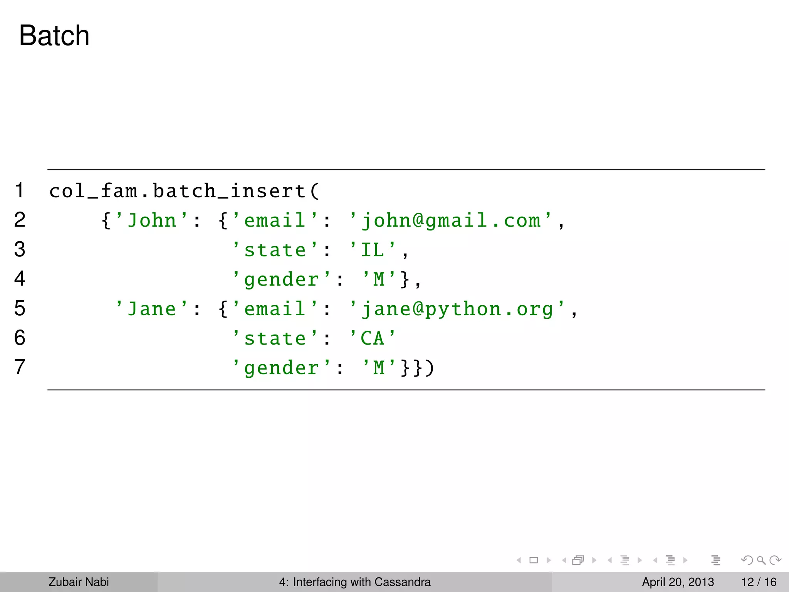Click the single slide rectangle icon
Viewport: 789px width, 592px height.
(534, 560)
